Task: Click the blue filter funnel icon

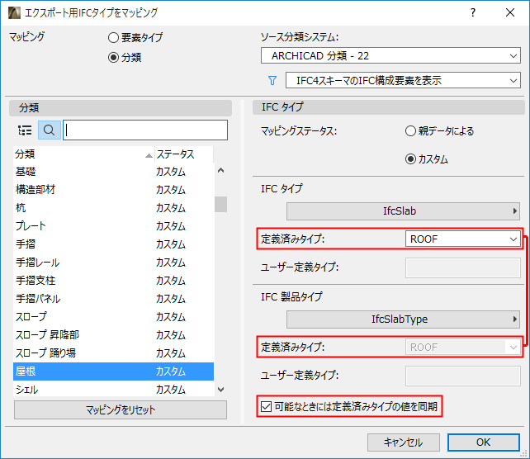Action: coord(272,80)
